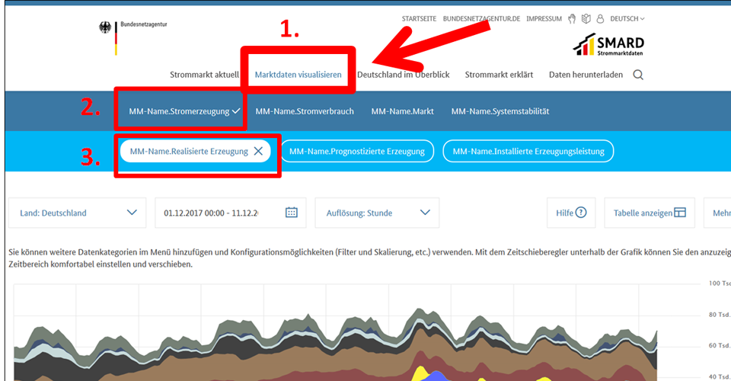Go to Strommarkt aktuell
The image size is (731, 381).
tap(204, 75)
